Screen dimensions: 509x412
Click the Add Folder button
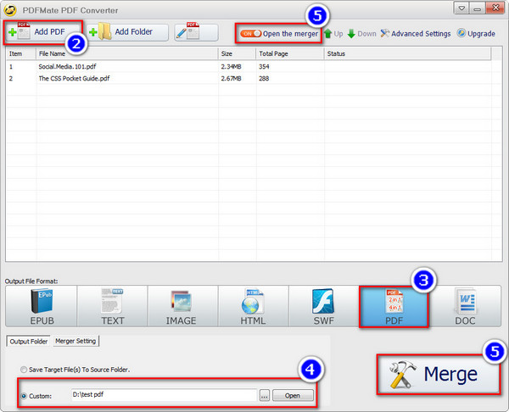127,32
